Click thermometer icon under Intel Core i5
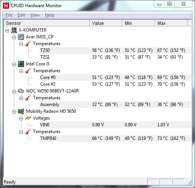The height and width of the screenshot is (188, 195). [x=28, y=71]
